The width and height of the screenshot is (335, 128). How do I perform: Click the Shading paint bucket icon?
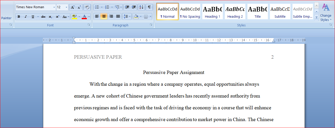pyautogui.click(x=136, y=17)
